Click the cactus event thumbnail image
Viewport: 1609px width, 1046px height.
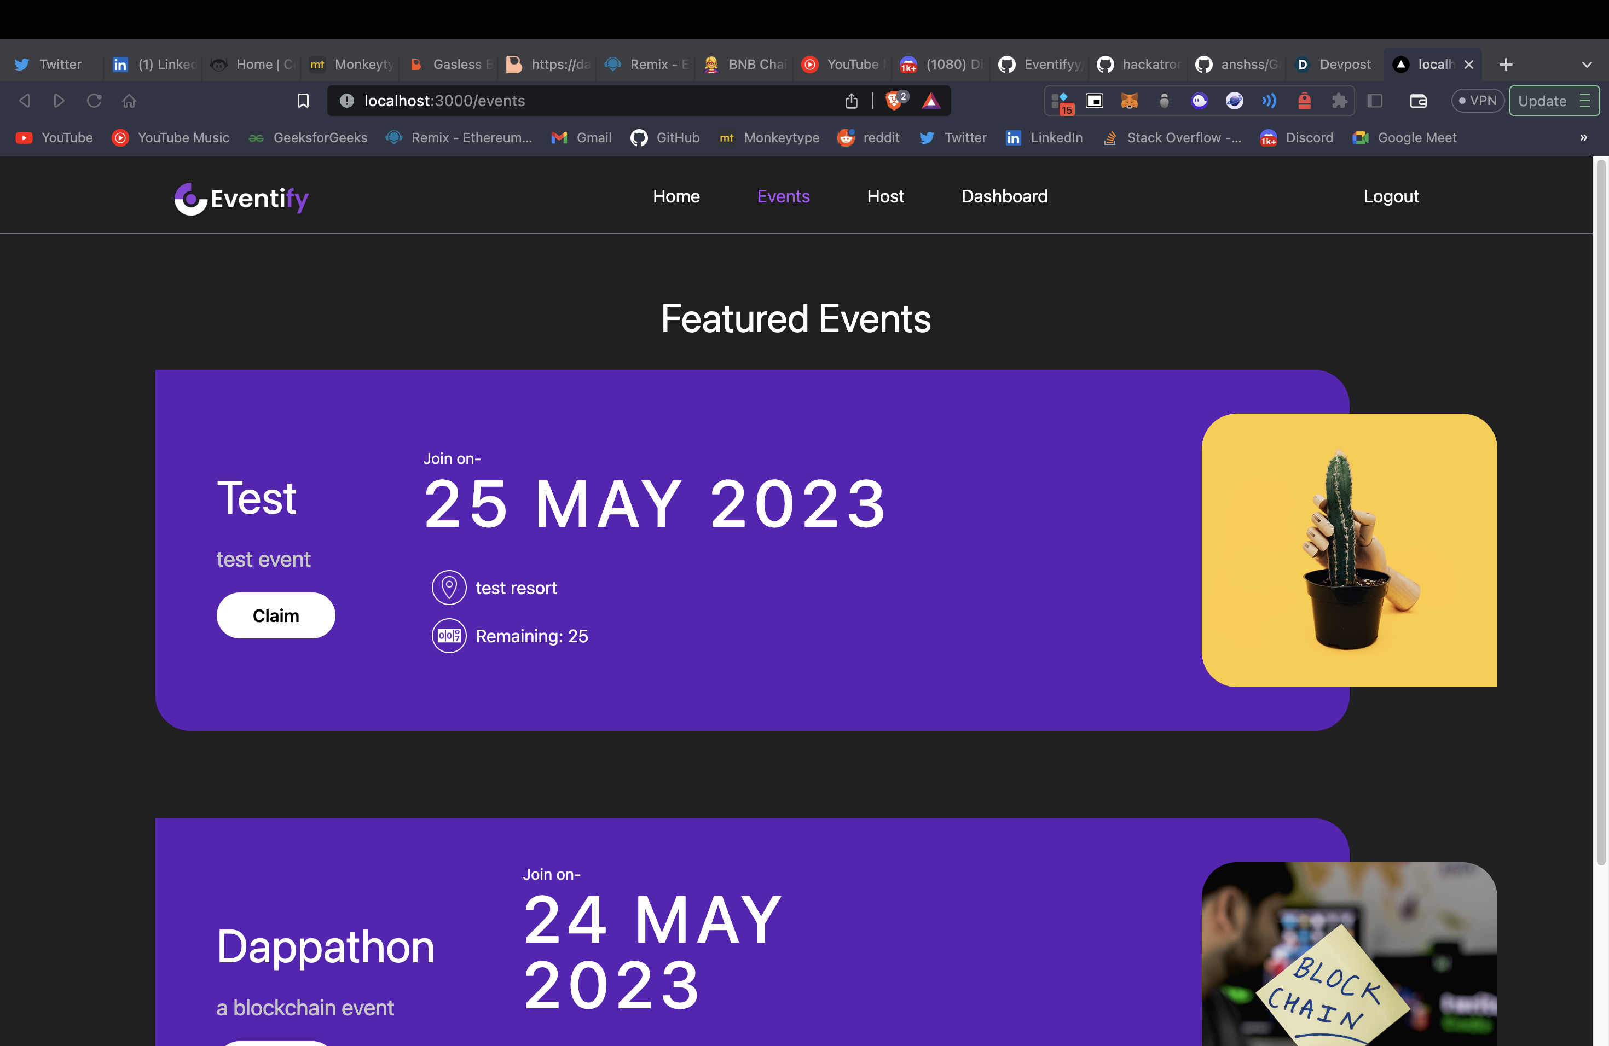1348,550
